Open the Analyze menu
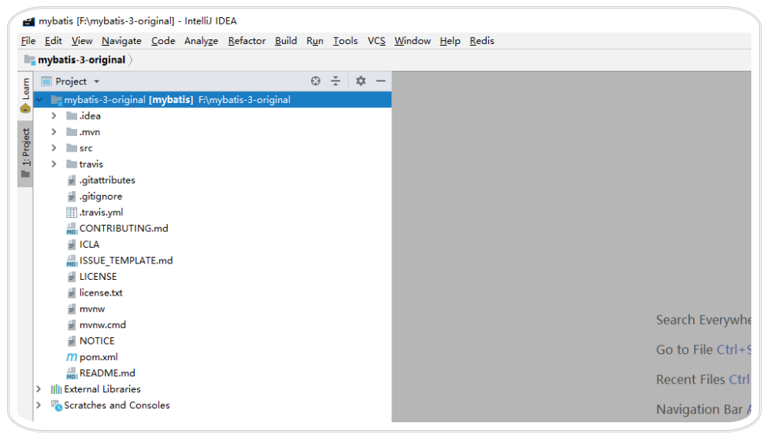The height and width of the screenshot is (438, 771). pyautogui.click(x=201, y=41)
